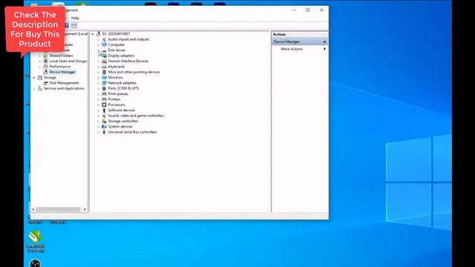
Task: Click the Computer category icon
Action: pos(104,44)
